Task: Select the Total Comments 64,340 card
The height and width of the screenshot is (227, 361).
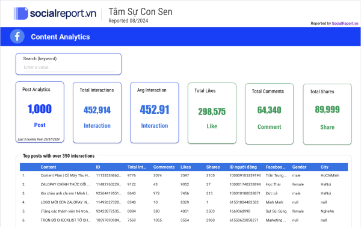Action: [x=269, y=114]
